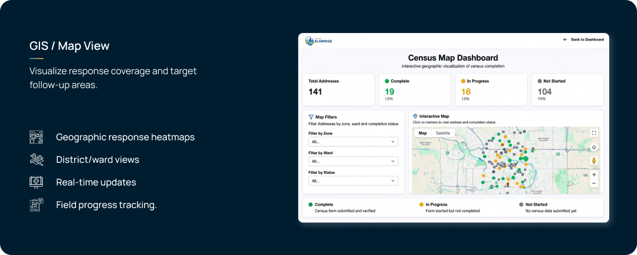This screenshot has width=637, height=255.
Task: Open the Filter by Status dropdown
Action: 353,181
